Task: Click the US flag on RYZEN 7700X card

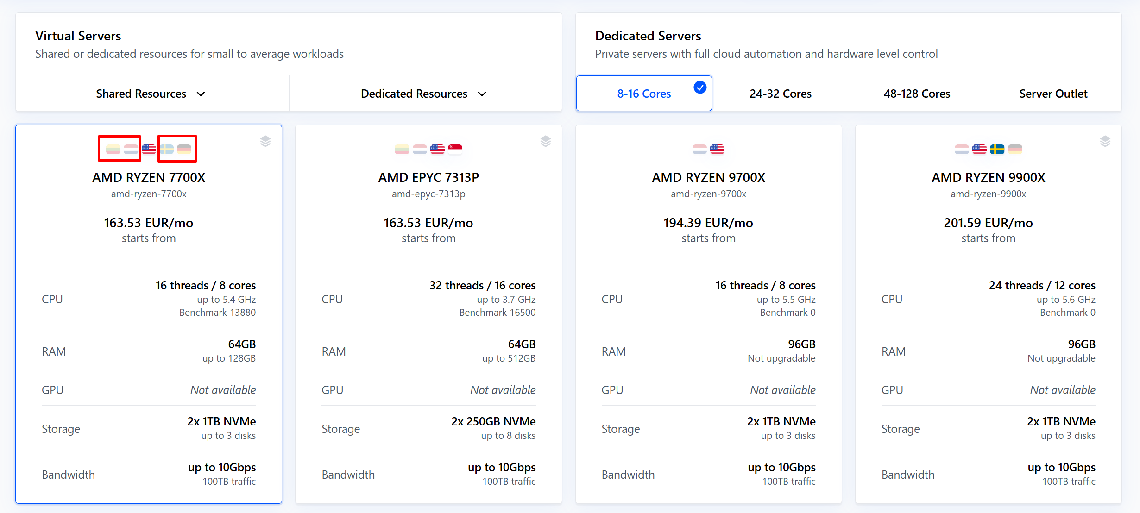Action: click(149, 149)
